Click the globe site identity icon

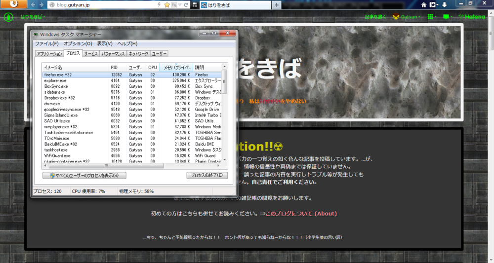pyautogui.click(x=52, y=5)
